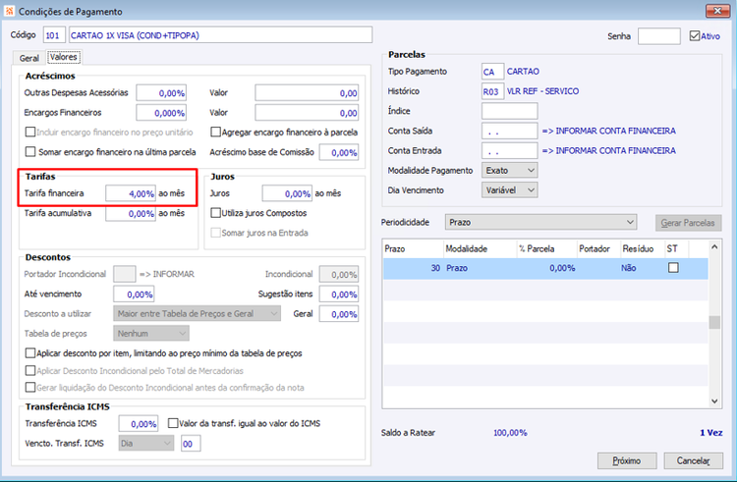
Task: Enable Somar encargo financeiro na última parcela
Action: tap(30, 151)
